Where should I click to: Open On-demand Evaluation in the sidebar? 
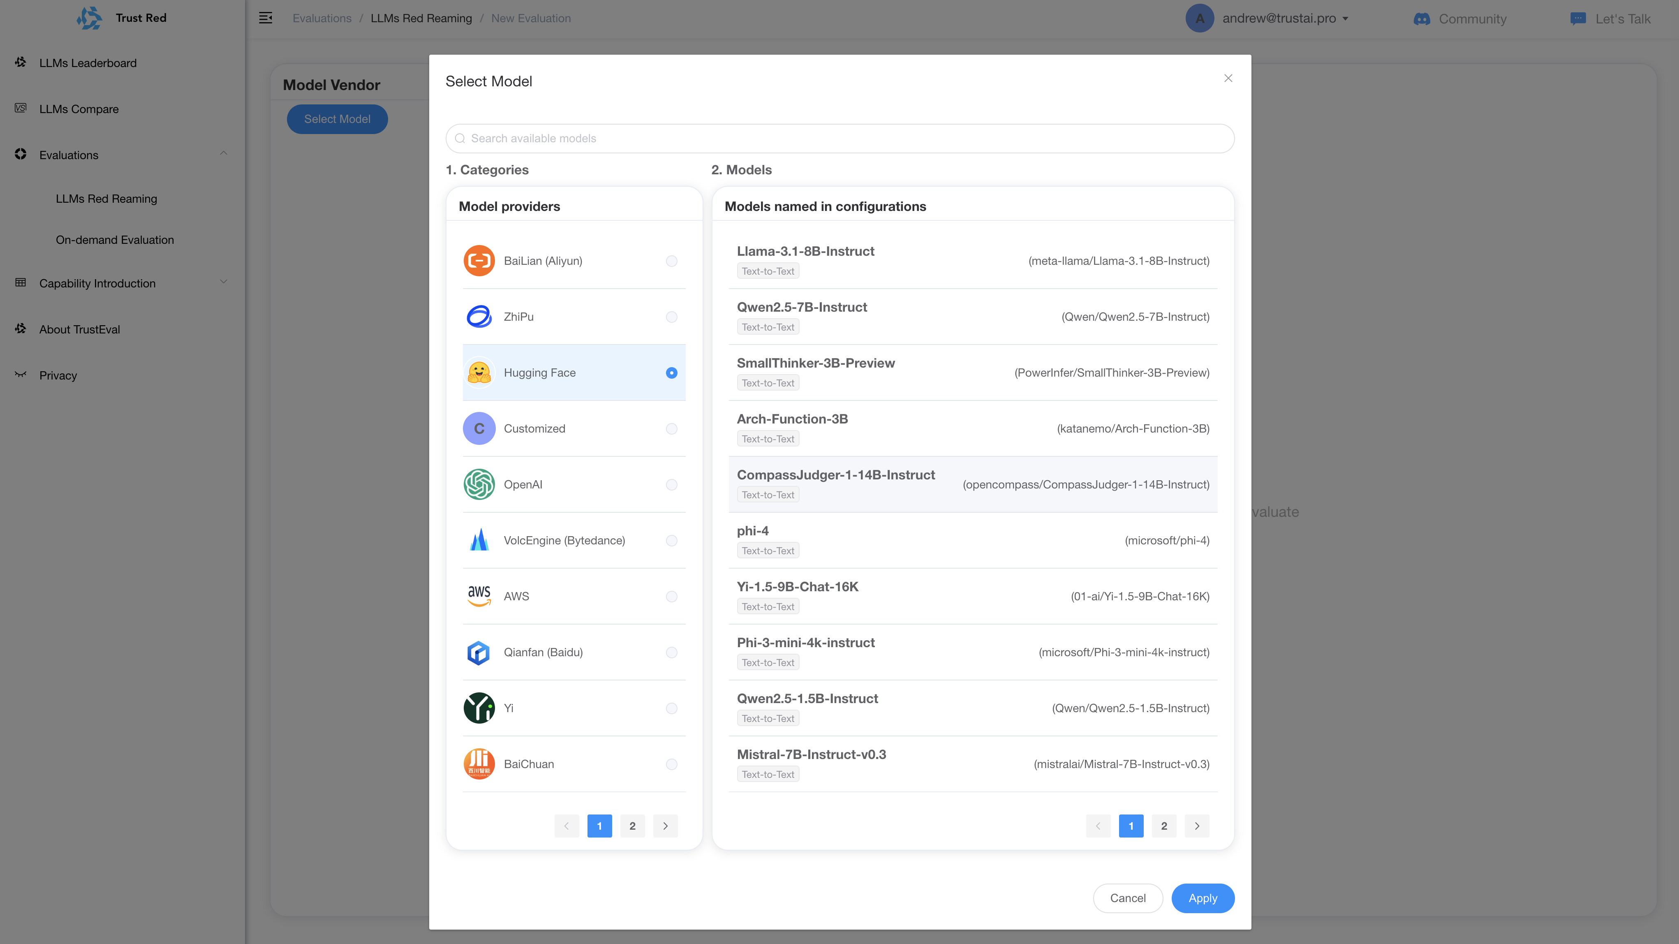(x=115, y=240)
